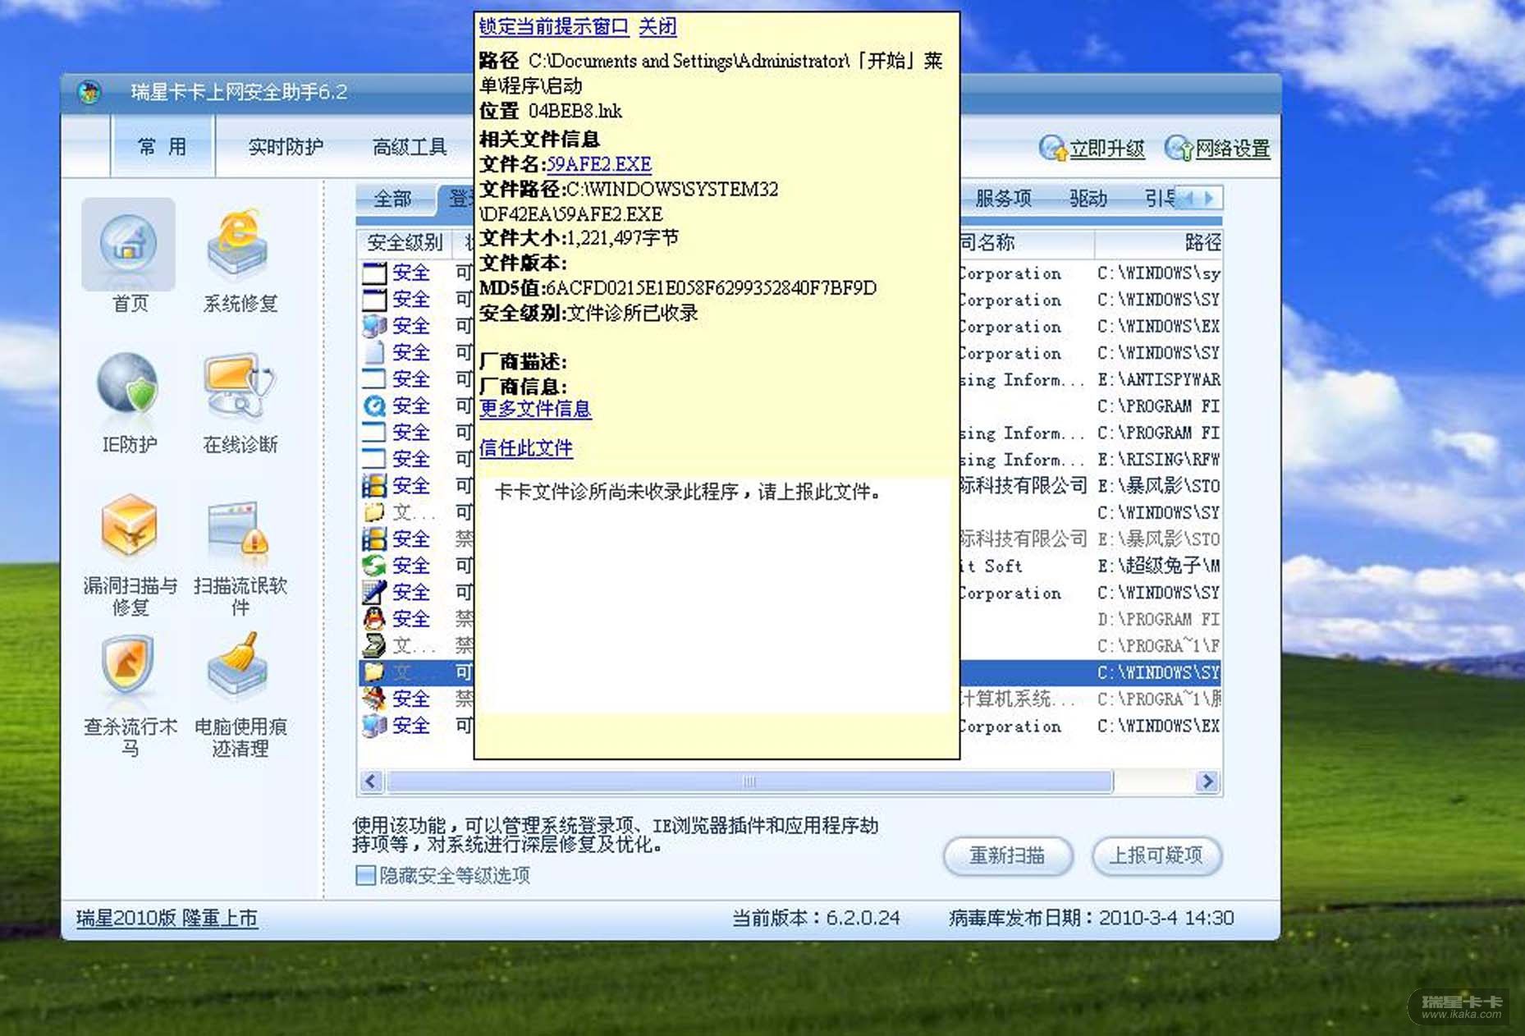The image size is (1525, 1036).
Task: Select the 全部 category tab
Action: tap(393, 199)
